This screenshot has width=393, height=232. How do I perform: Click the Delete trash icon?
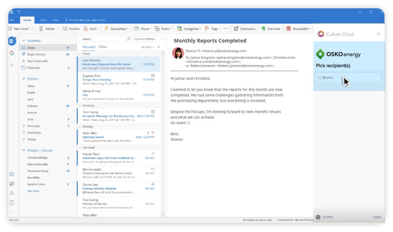pyautogui.click(x=41, y=28)
